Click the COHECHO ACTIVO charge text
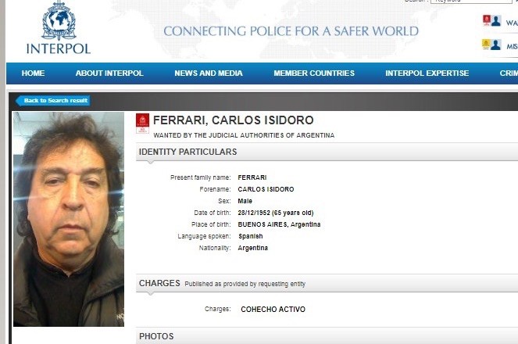 click(273, 310)
